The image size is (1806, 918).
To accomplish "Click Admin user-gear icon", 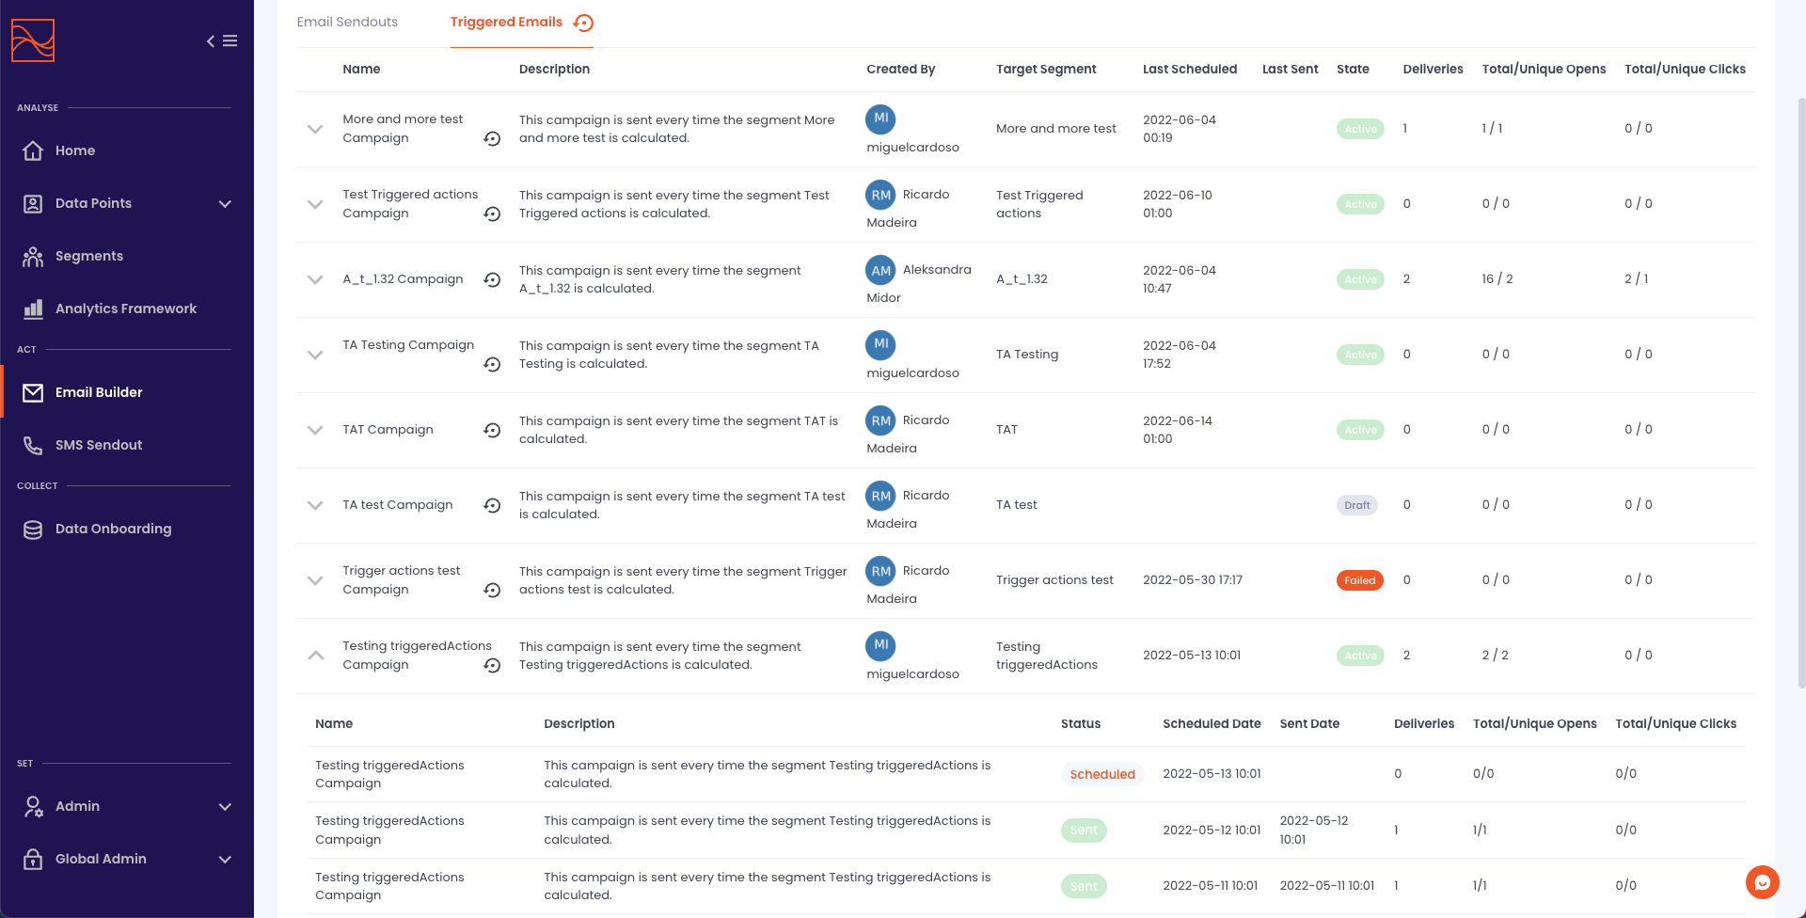I will [x=33, y=806].
